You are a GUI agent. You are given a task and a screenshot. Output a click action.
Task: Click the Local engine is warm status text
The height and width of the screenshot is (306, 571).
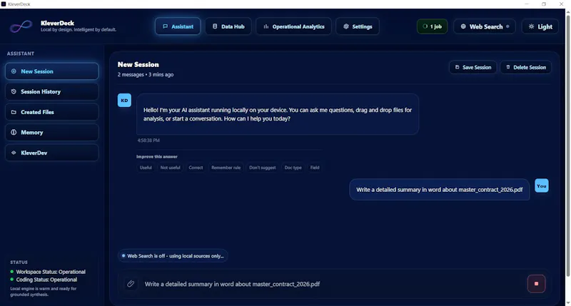pos(44,292)
